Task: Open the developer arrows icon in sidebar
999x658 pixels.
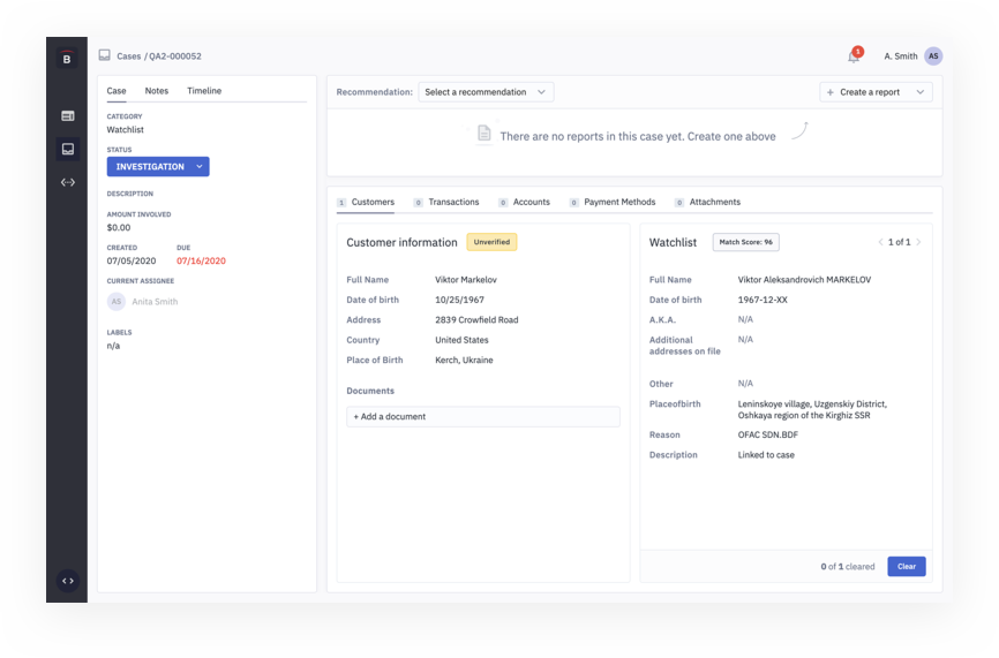Action: pyautogui.click(x=67, y=183)
